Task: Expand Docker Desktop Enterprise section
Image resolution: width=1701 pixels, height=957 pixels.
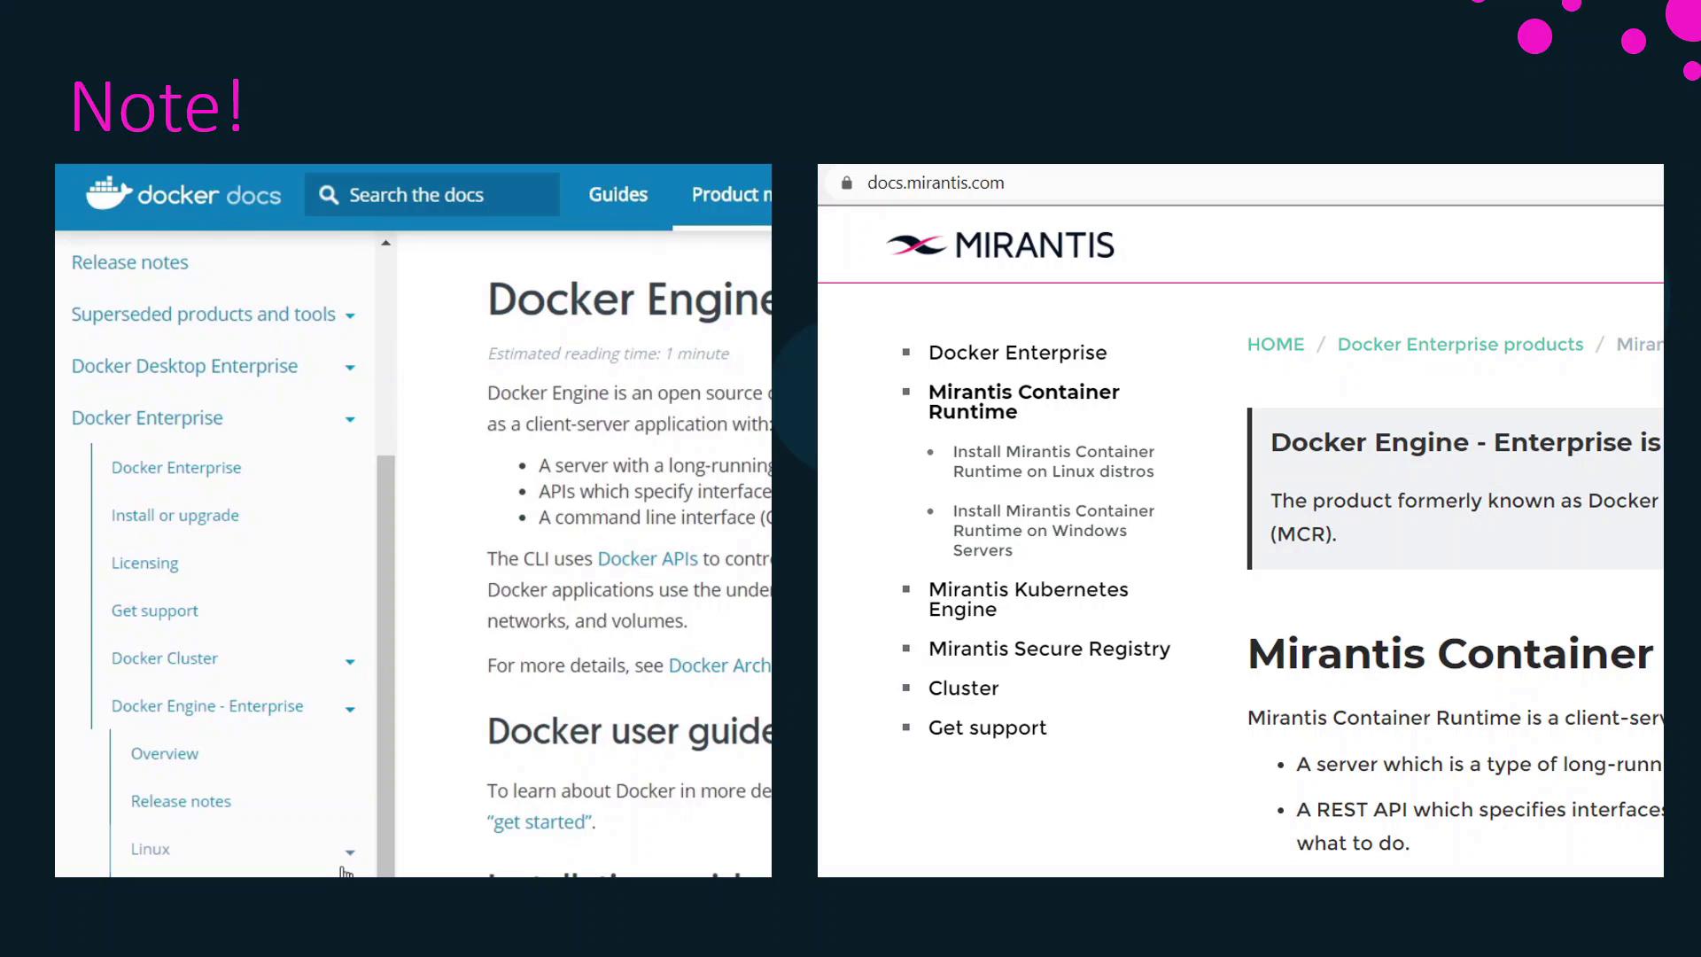Action: [350, 368]
